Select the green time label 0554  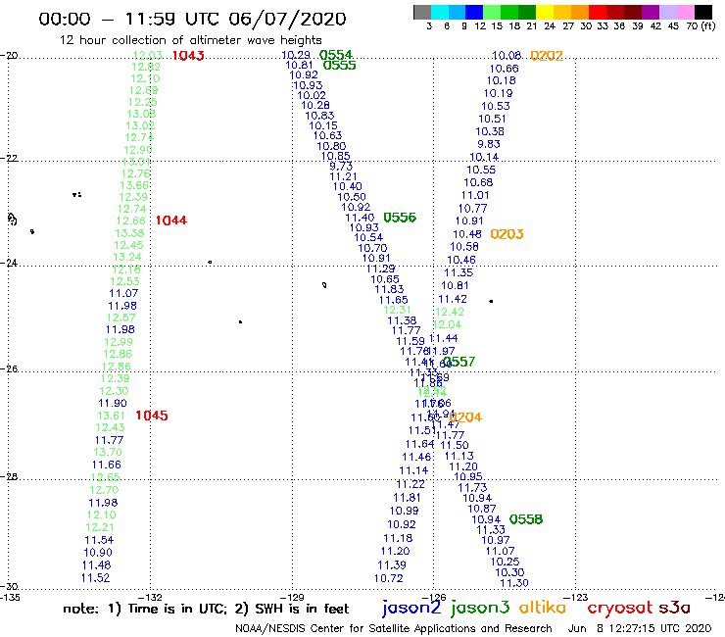(336, 55)
